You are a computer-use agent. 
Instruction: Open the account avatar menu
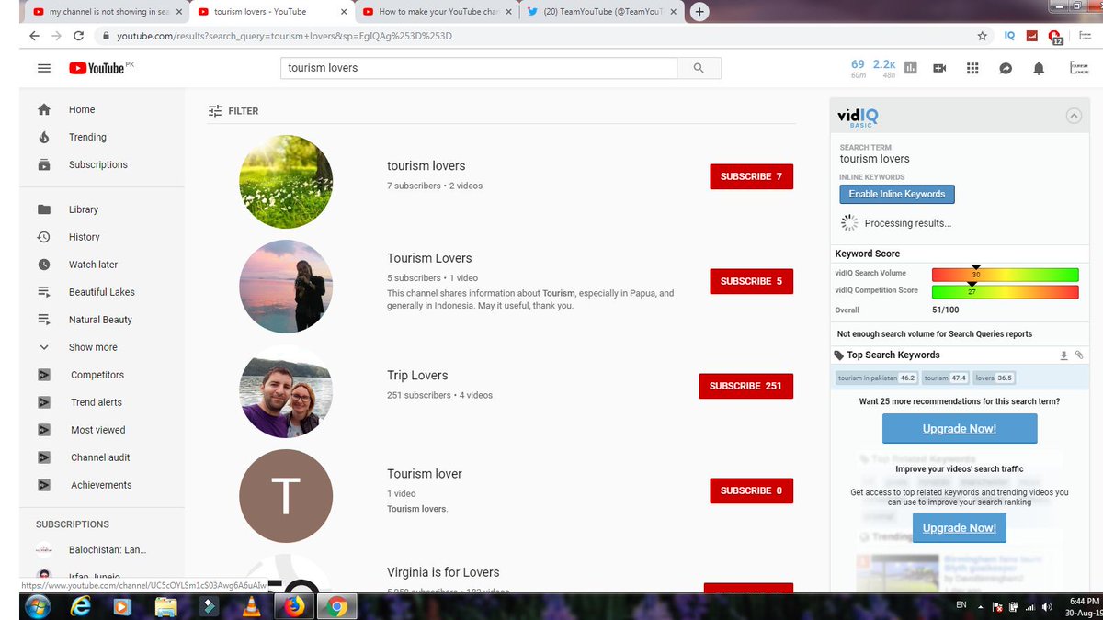point(1078,68)
